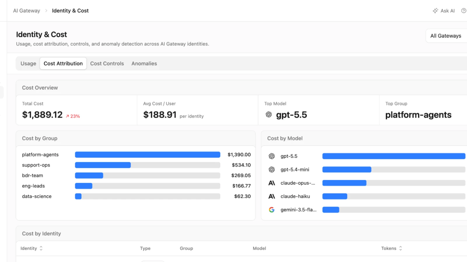Click the platform-agents cost bar
Viewport: 467px width, 262px height.
(147, 155)
